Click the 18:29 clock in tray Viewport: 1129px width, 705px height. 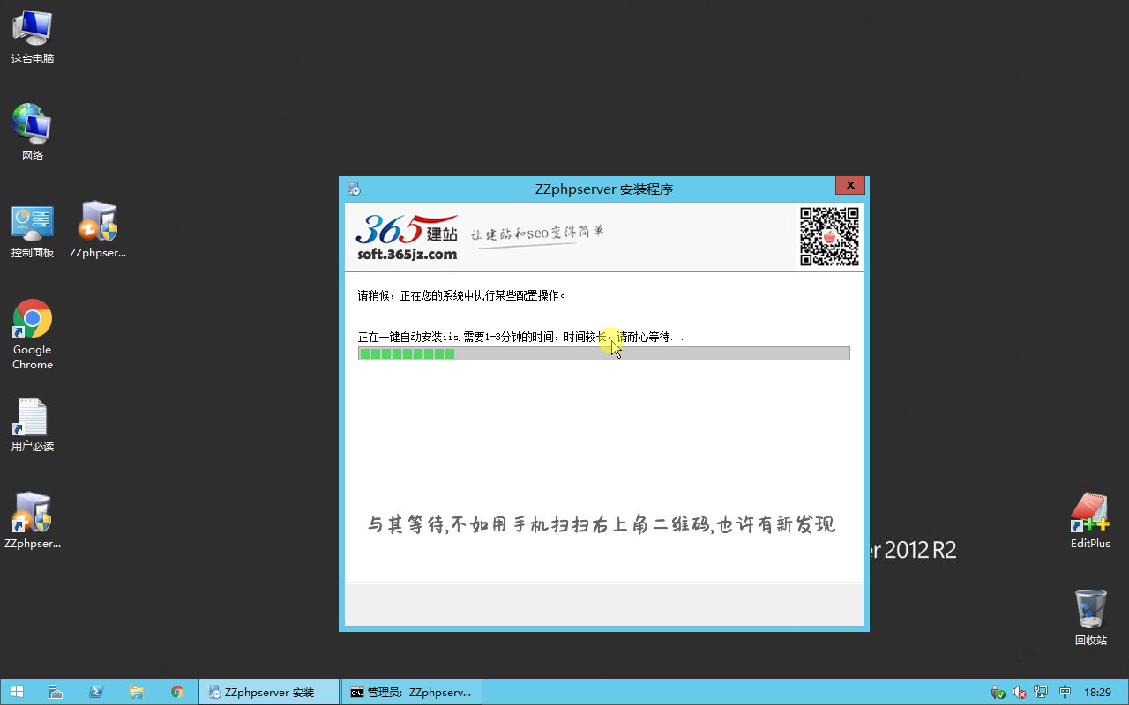pyautogui.click(x=1097, y=692)
